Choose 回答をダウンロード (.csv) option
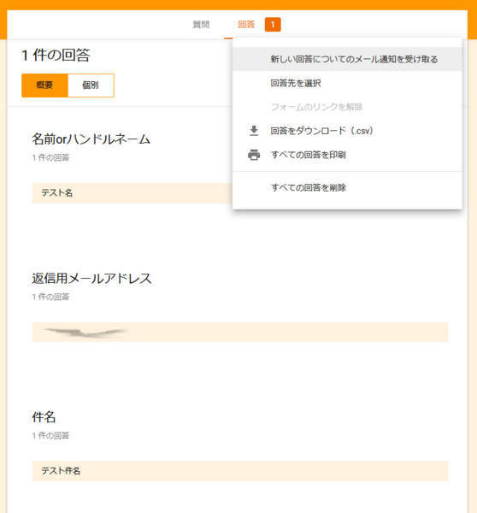 pos(347,131)
